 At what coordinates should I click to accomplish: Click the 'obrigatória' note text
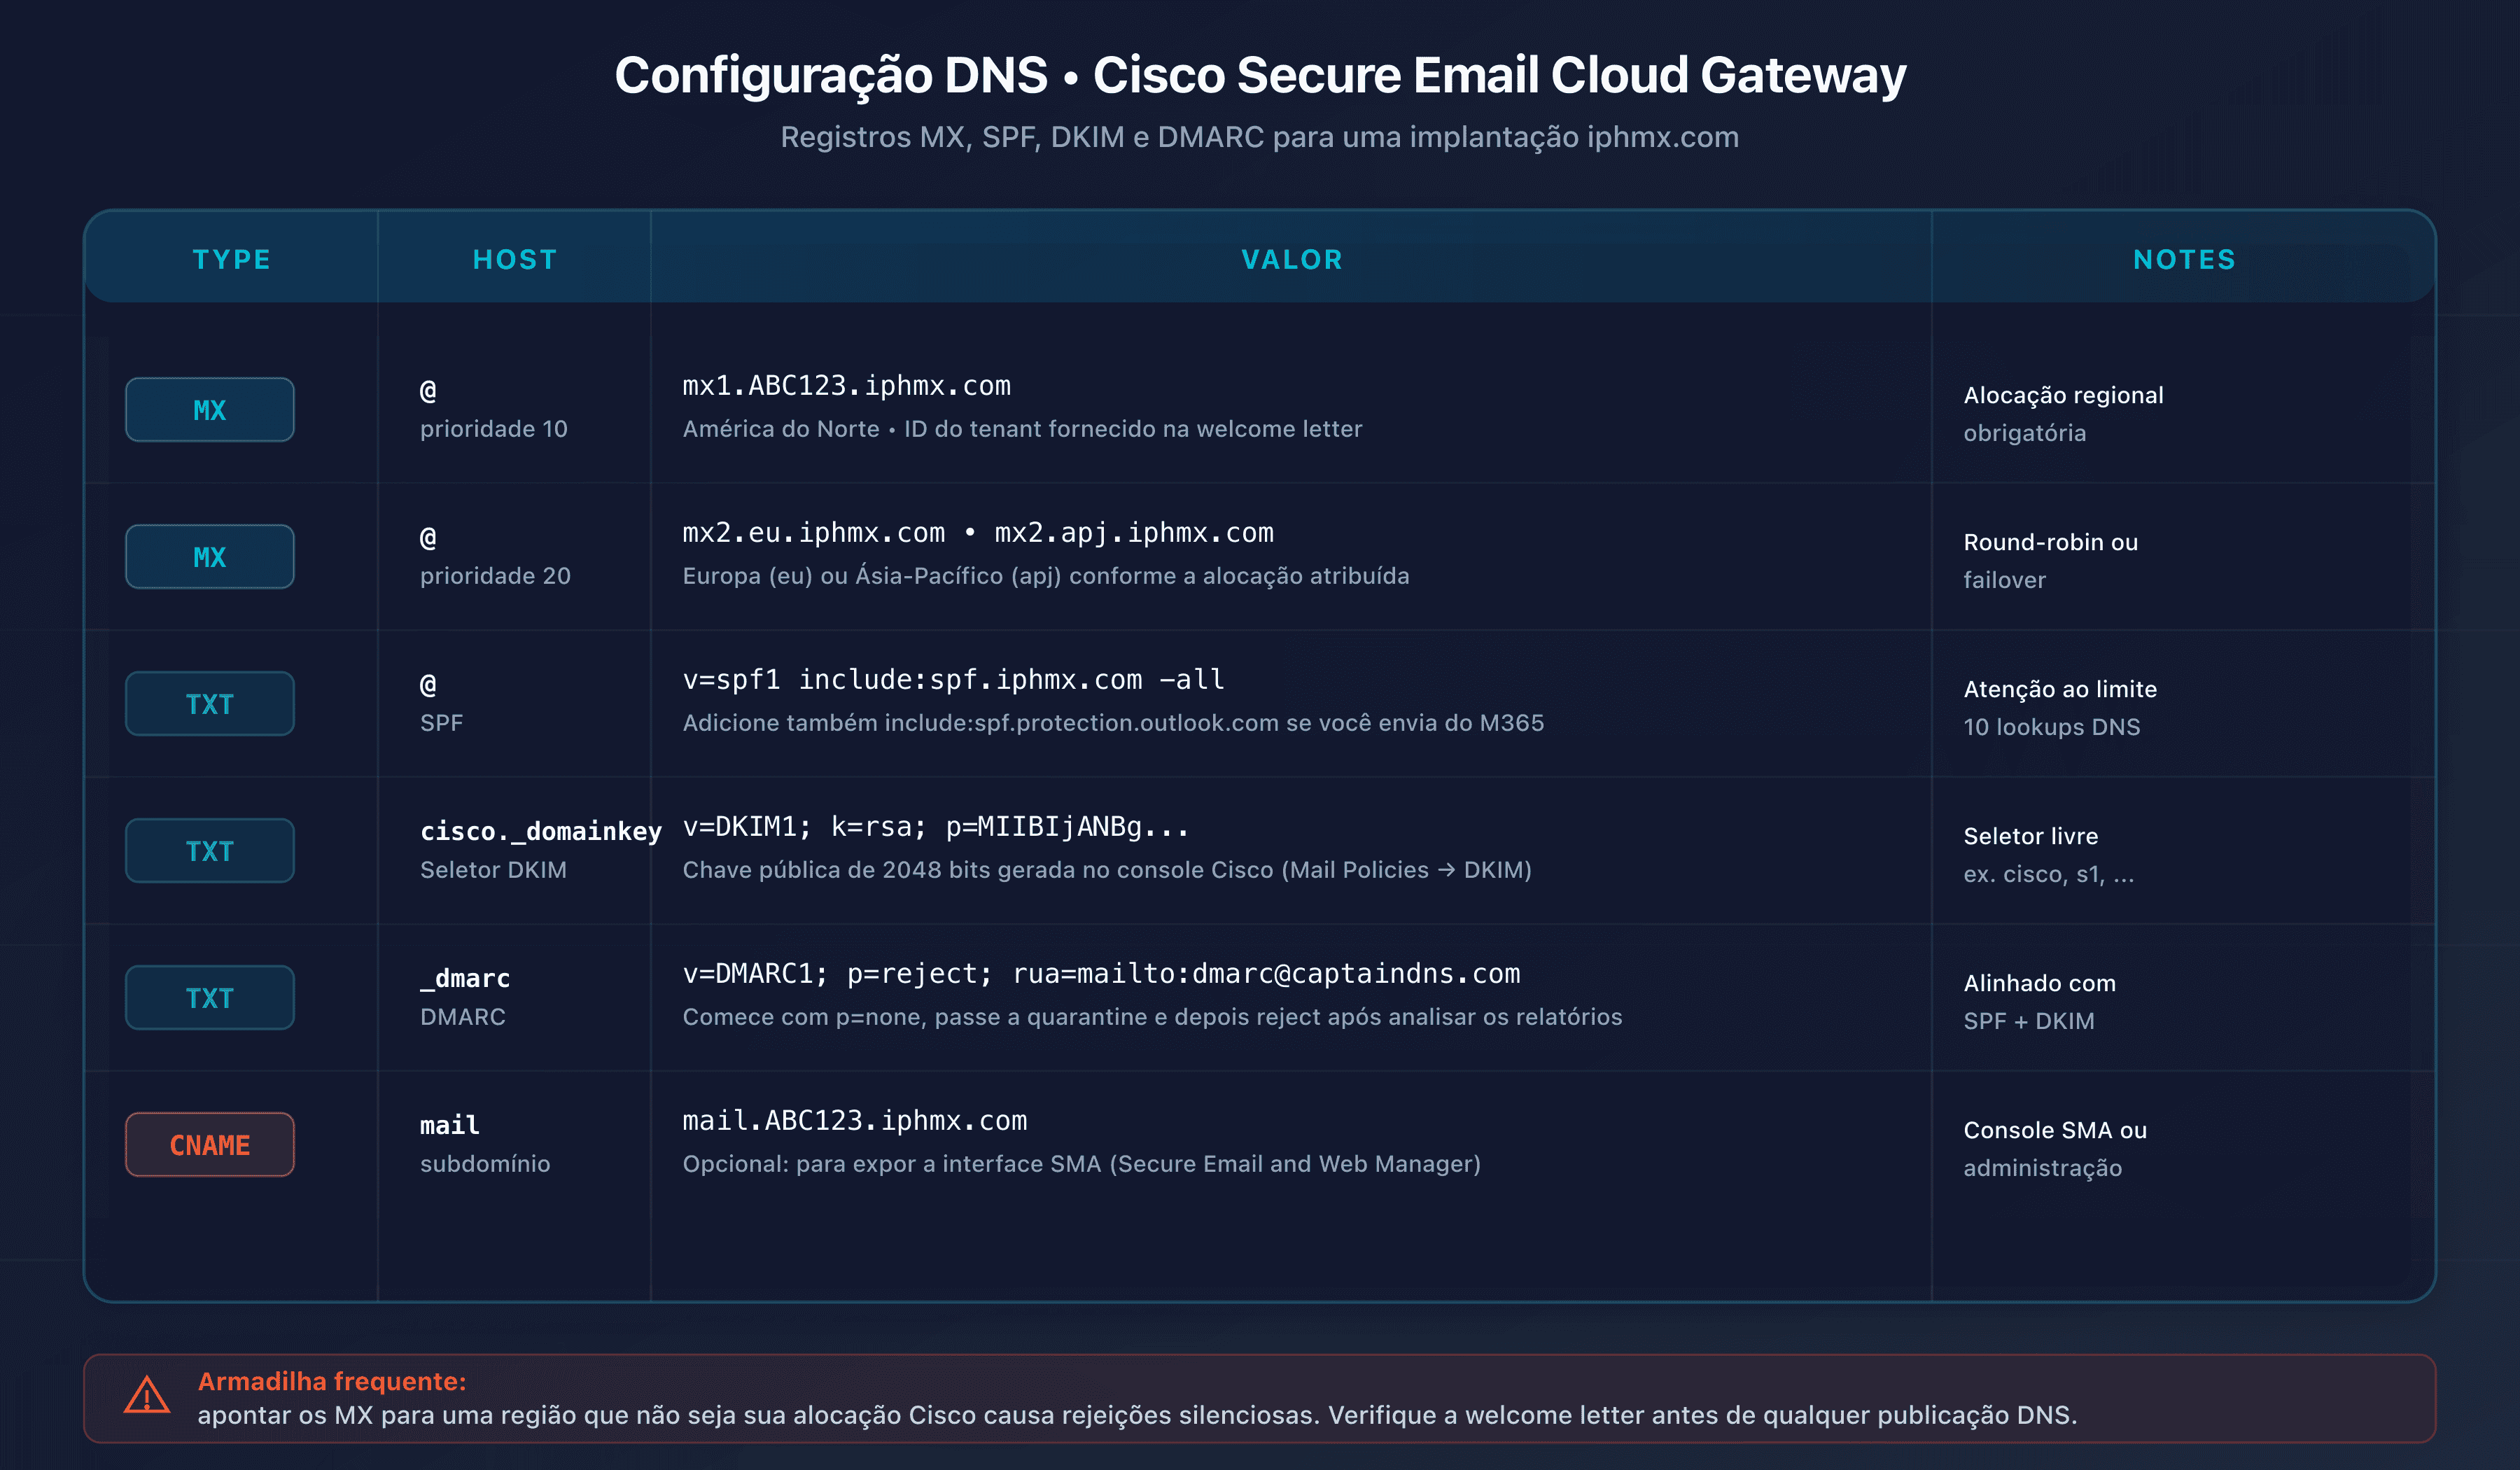pos(2024,434)
